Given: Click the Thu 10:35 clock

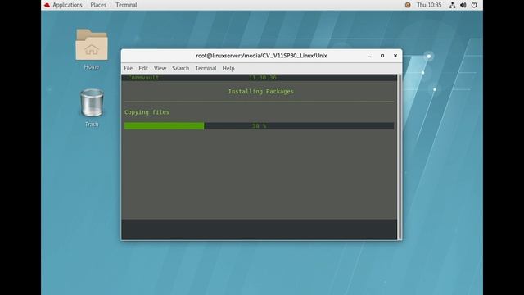Looking at the screenshot, I should (x=429, y=5).
